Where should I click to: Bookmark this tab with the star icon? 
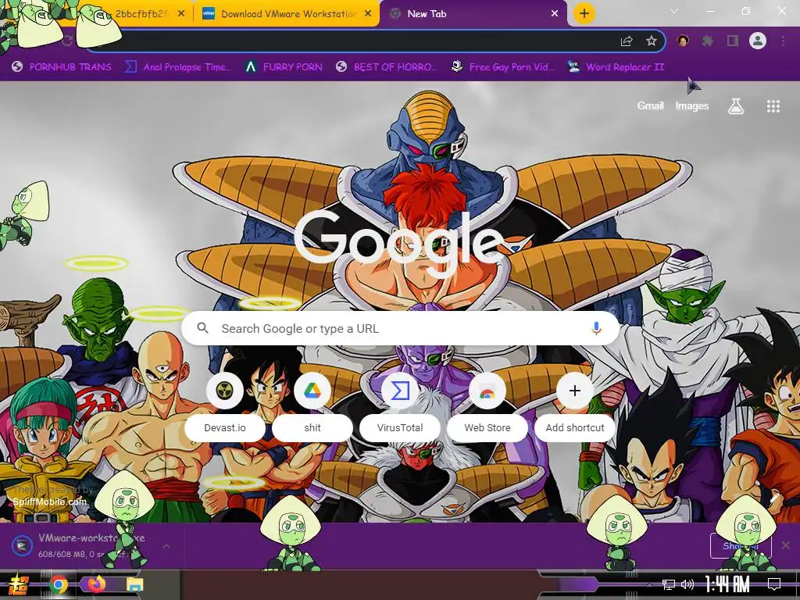pos(652,41)
